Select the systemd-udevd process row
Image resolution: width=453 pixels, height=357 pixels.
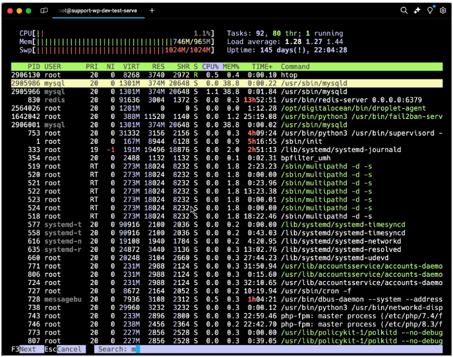point(226,258)
